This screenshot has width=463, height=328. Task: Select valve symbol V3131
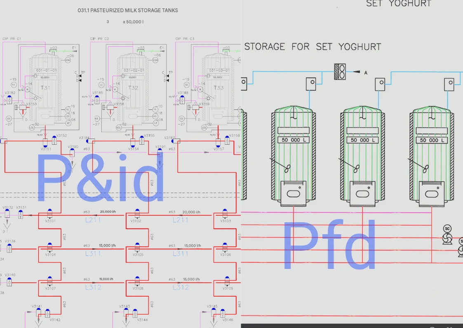[21, 214]
